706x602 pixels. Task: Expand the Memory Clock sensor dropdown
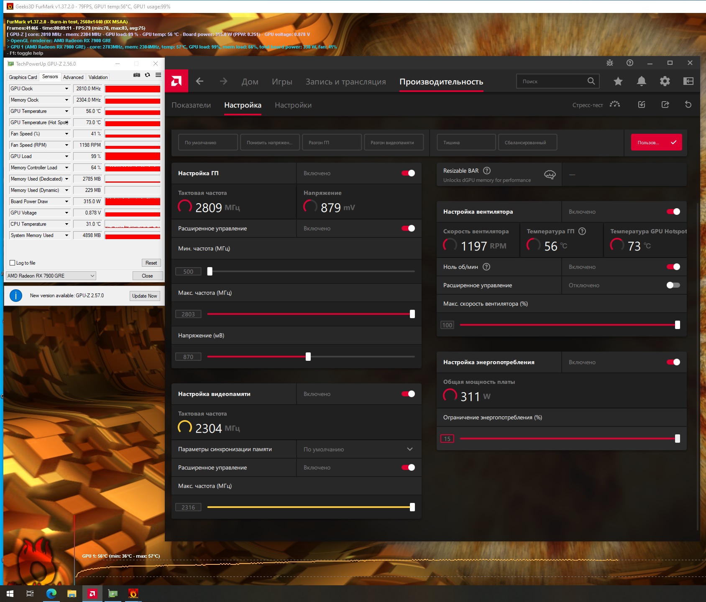click(x=67, y=100)
